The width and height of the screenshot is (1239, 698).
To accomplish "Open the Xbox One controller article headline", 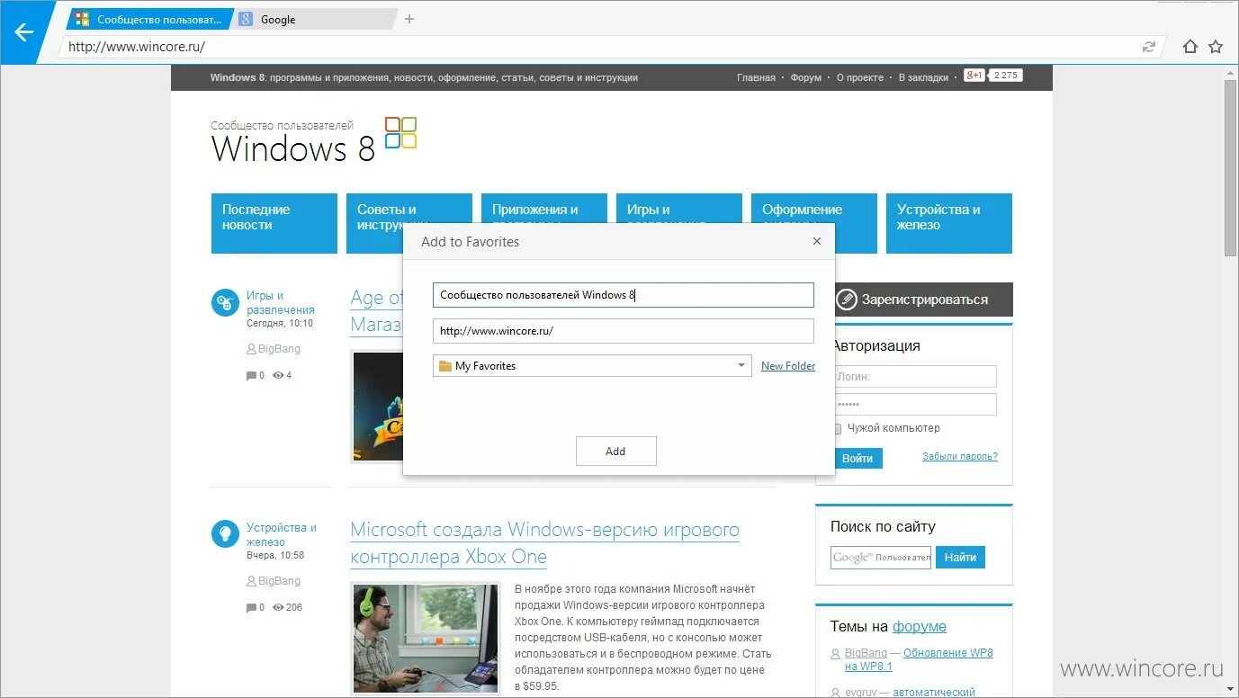I will [x=544, y=542].
